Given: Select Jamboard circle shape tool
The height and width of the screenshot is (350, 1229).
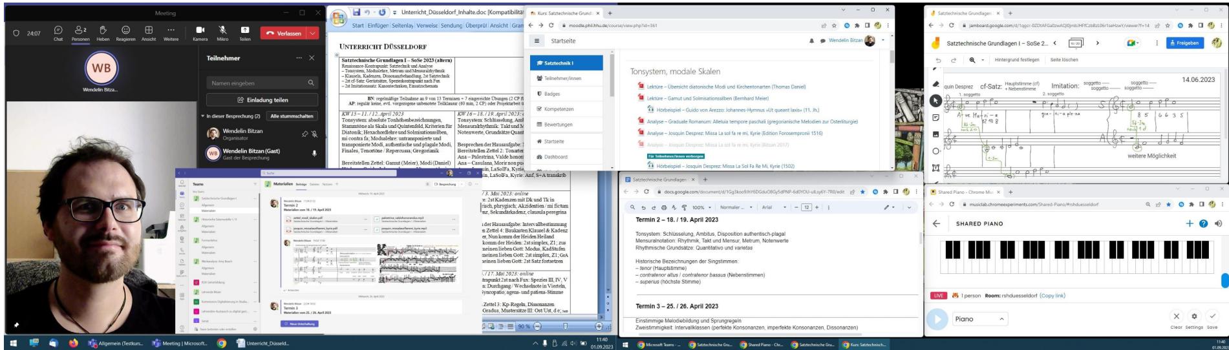Looking at the screenshot, I should (x=935, y=151).
